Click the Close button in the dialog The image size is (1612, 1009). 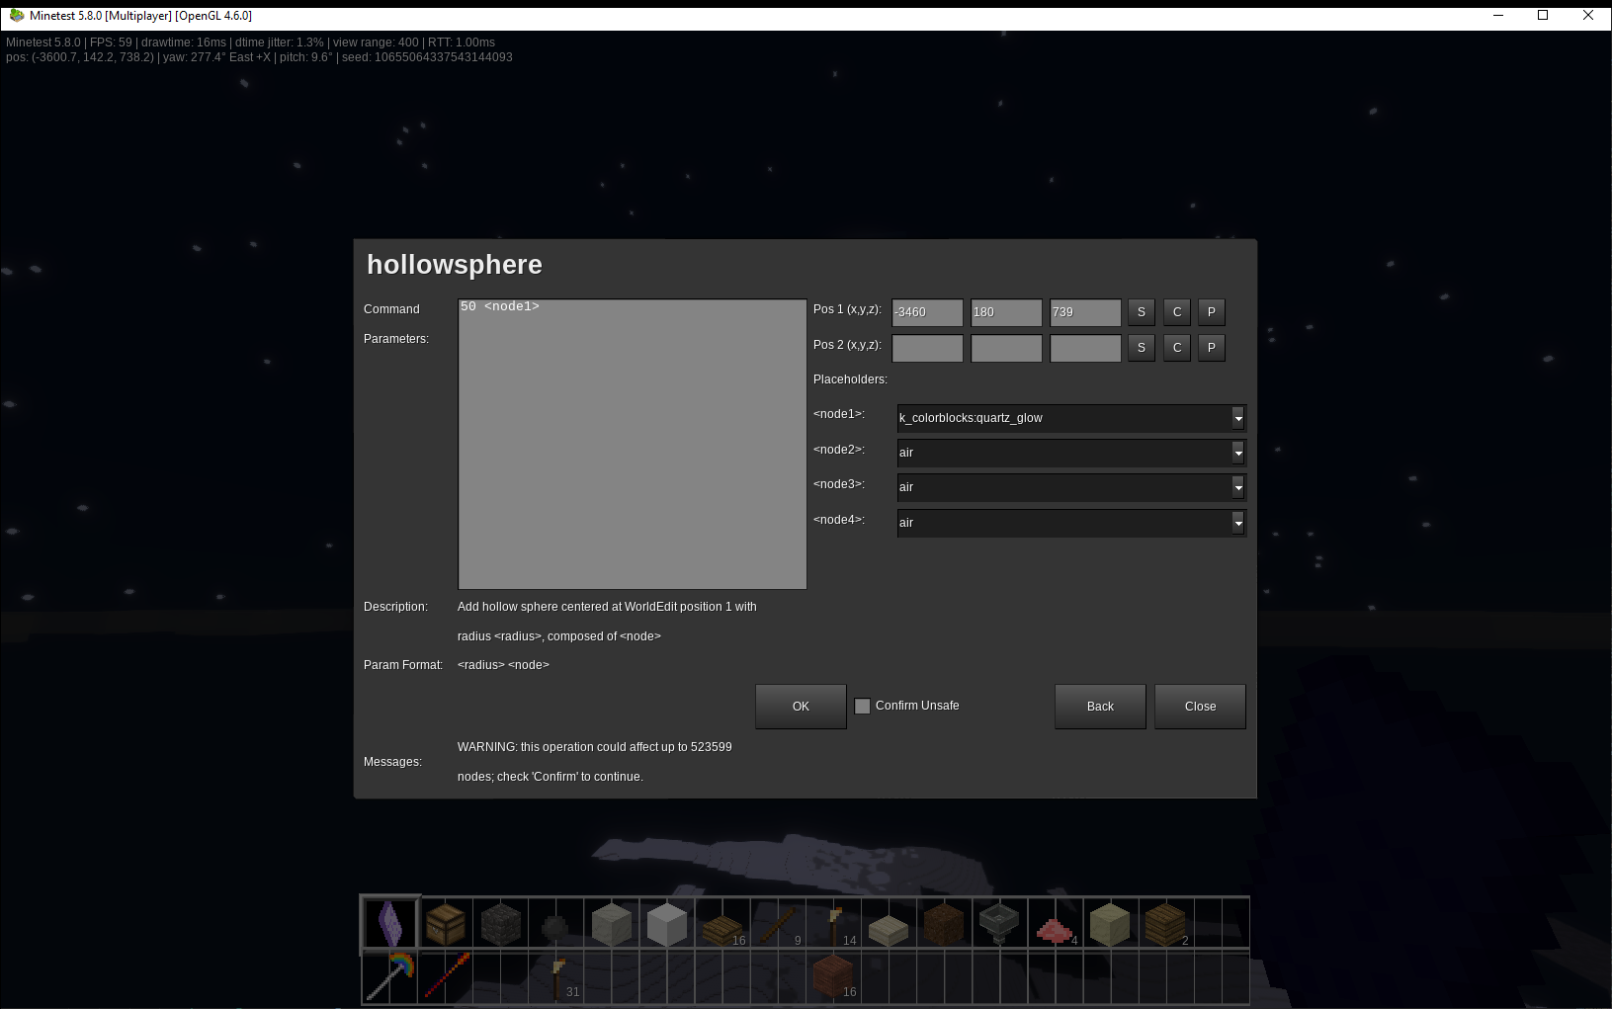point(1200,707)
